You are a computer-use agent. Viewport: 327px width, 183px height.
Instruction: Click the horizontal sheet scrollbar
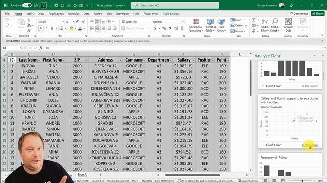point(192,175)
